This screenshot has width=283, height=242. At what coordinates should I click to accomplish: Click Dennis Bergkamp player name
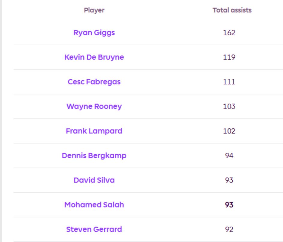(94, 156)
